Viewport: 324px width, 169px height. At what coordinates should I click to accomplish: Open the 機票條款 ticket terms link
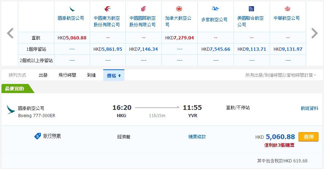197,137
